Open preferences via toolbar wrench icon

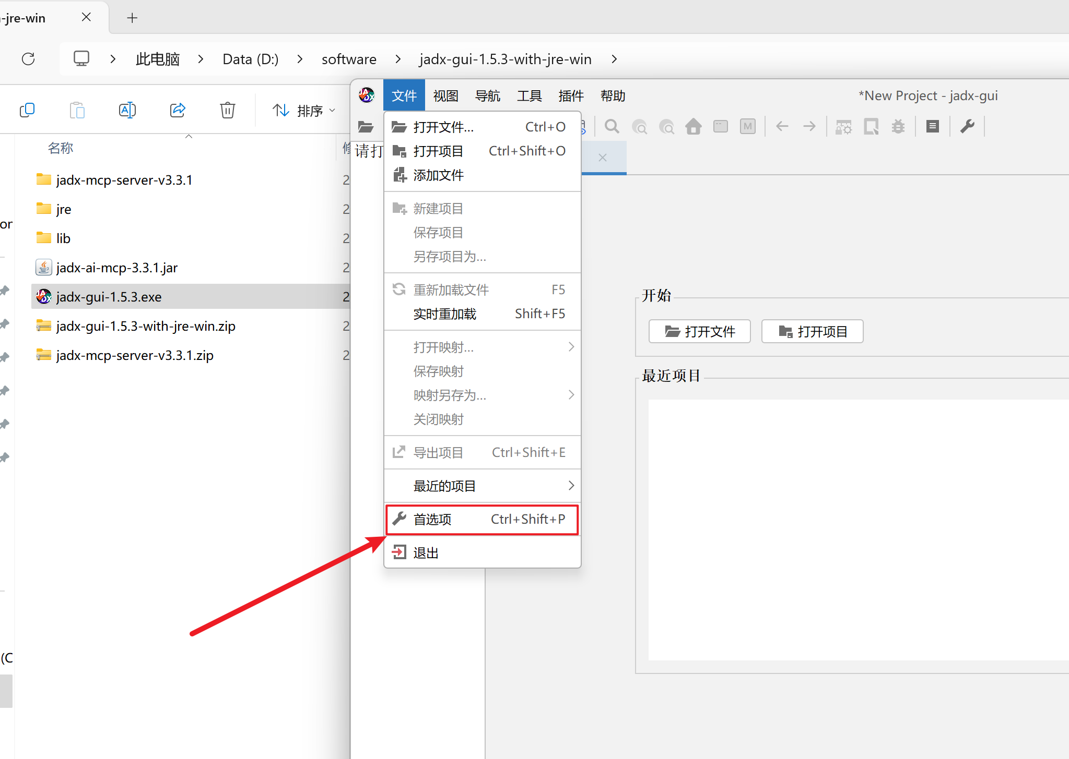(x=967, y=127)
